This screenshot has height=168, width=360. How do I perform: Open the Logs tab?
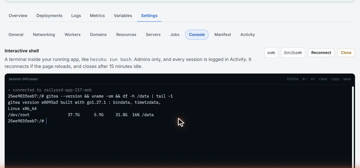click(x=76, y=16)
